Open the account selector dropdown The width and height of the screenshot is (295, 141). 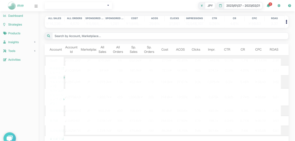pos(78,5)
